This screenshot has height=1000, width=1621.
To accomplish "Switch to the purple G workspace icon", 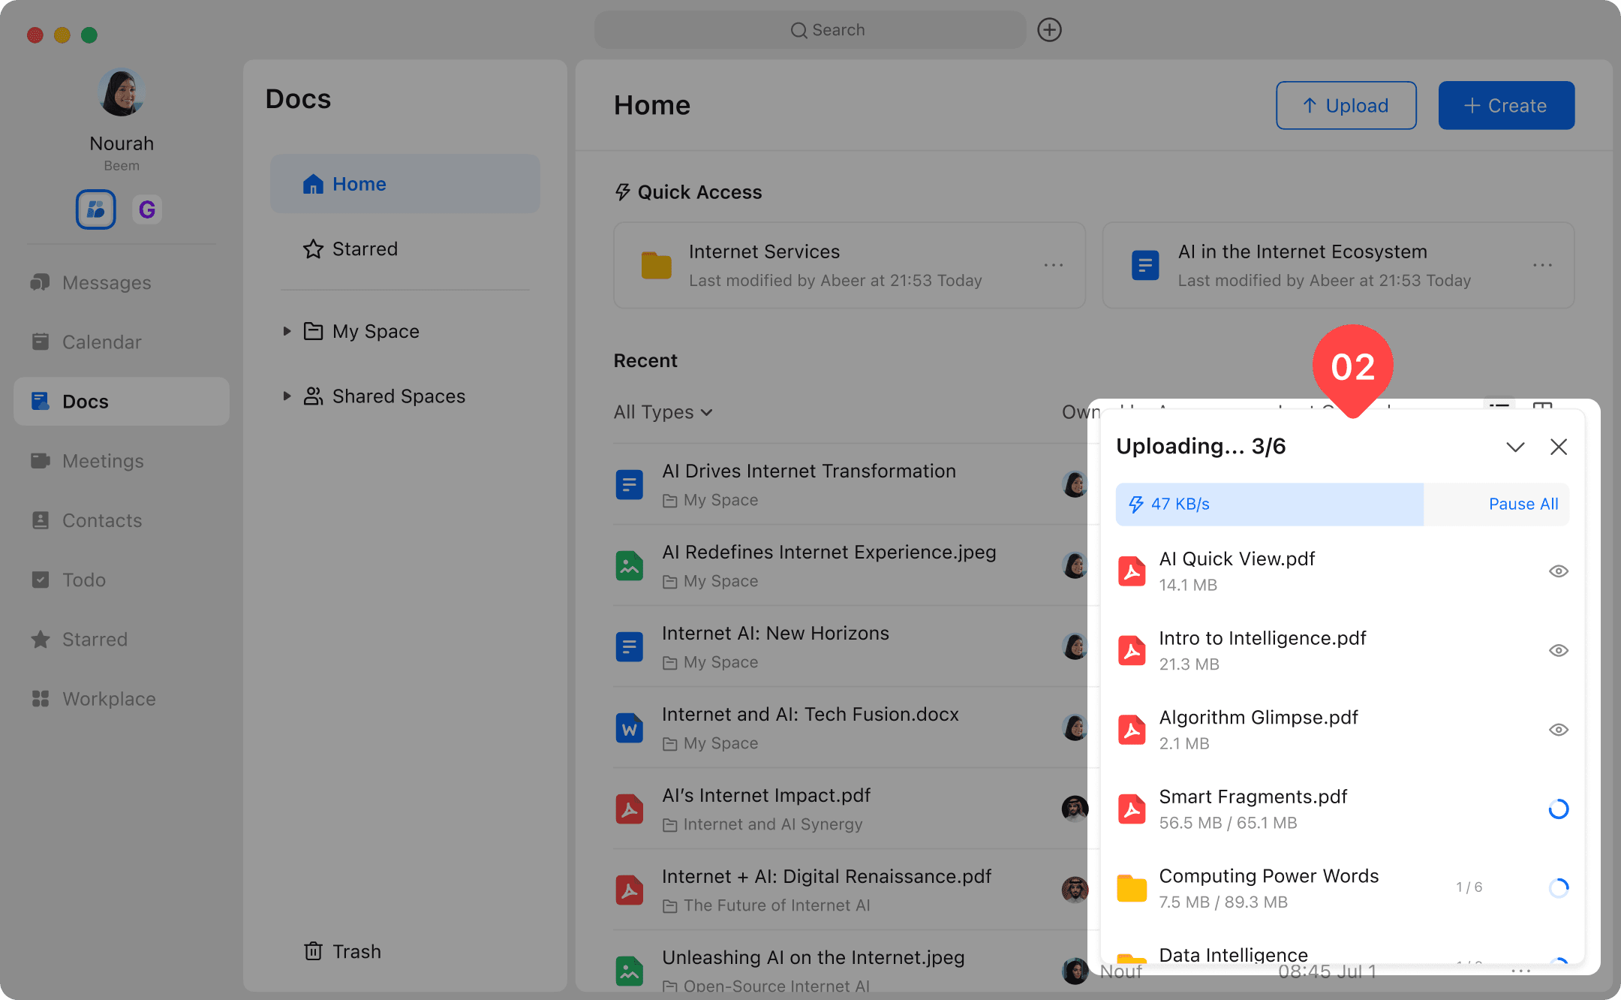I will 147,209.
